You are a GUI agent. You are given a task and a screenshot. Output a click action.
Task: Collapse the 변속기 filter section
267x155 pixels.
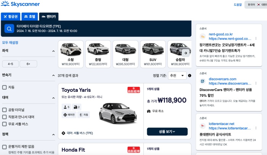[x=53, y=75]
